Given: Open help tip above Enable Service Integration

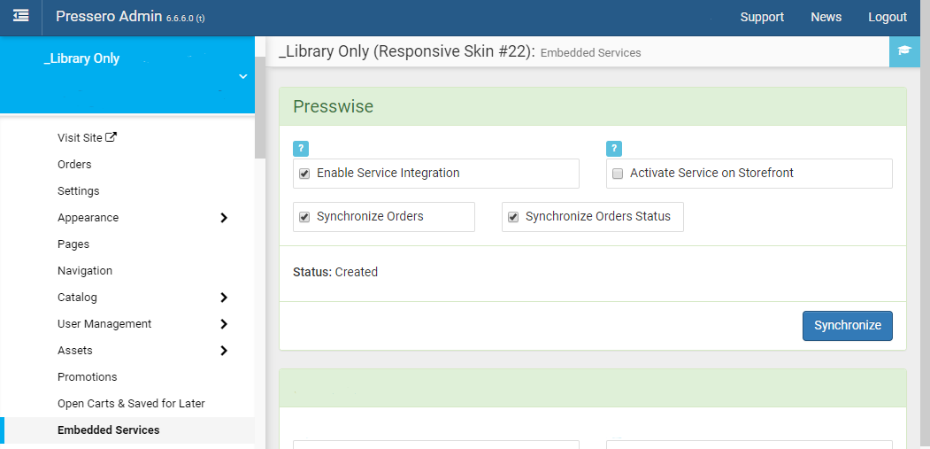Looking at the screenshot, I should tap(301, 149).
